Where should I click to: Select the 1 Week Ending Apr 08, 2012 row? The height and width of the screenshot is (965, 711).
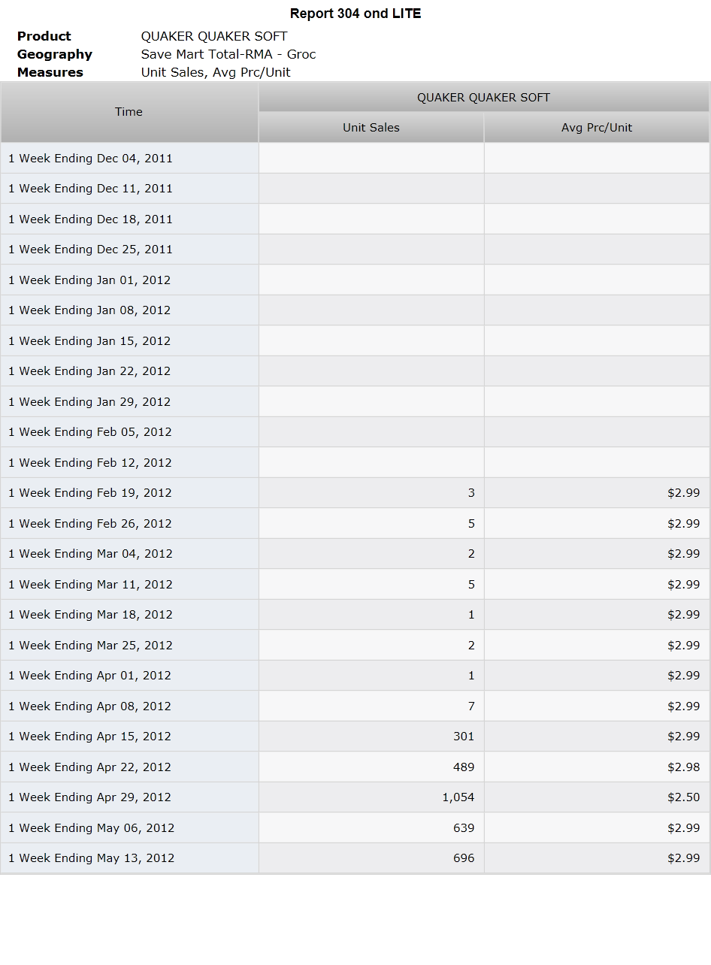[x=355, y=706]
